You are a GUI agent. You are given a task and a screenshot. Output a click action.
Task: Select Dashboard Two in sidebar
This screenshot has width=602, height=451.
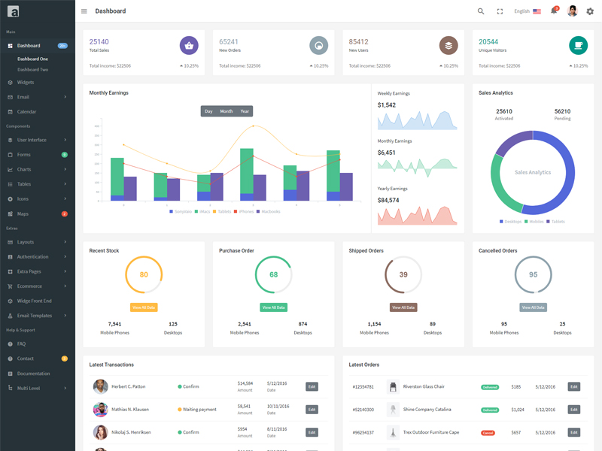(32, 70)
